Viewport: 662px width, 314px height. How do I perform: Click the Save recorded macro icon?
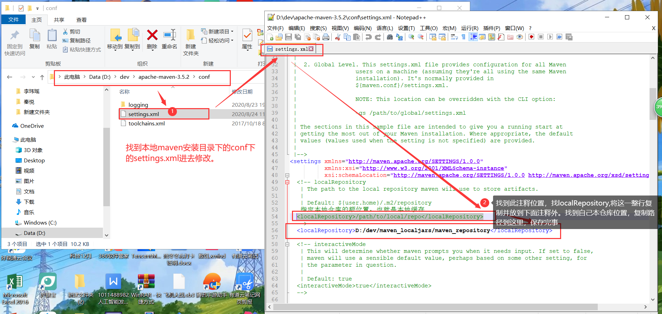pos(569,37)
